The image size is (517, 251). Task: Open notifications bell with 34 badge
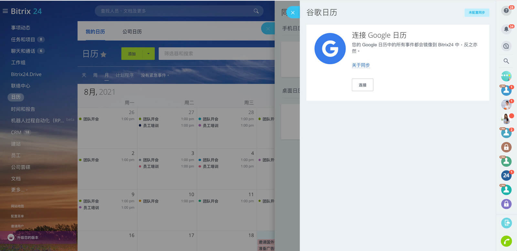click(506, 29)
